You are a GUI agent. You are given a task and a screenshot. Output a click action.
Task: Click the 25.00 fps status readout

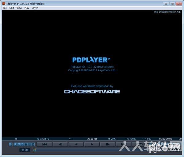pos(92,139)
